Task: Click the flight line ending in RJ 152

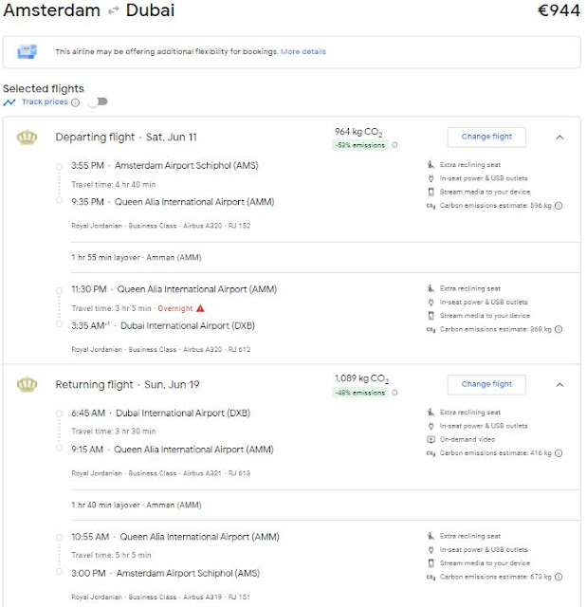Action: pos(160,226)
